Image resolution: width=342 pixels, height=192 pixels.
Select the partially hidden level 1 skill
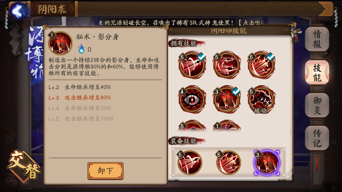click(227, 126)
